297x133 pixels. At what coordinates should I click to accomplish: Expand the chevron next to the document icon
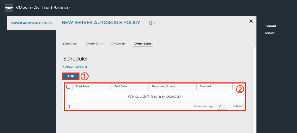point(154,23)
